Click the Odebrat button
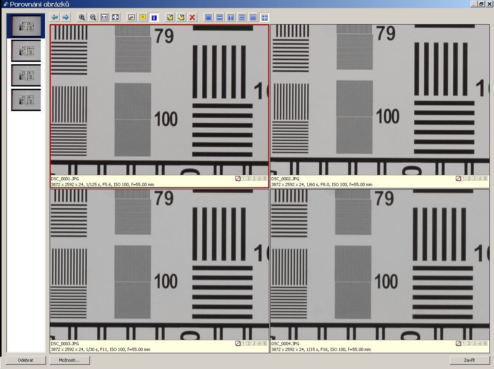The image size is (494, 369). coord(26,360)
